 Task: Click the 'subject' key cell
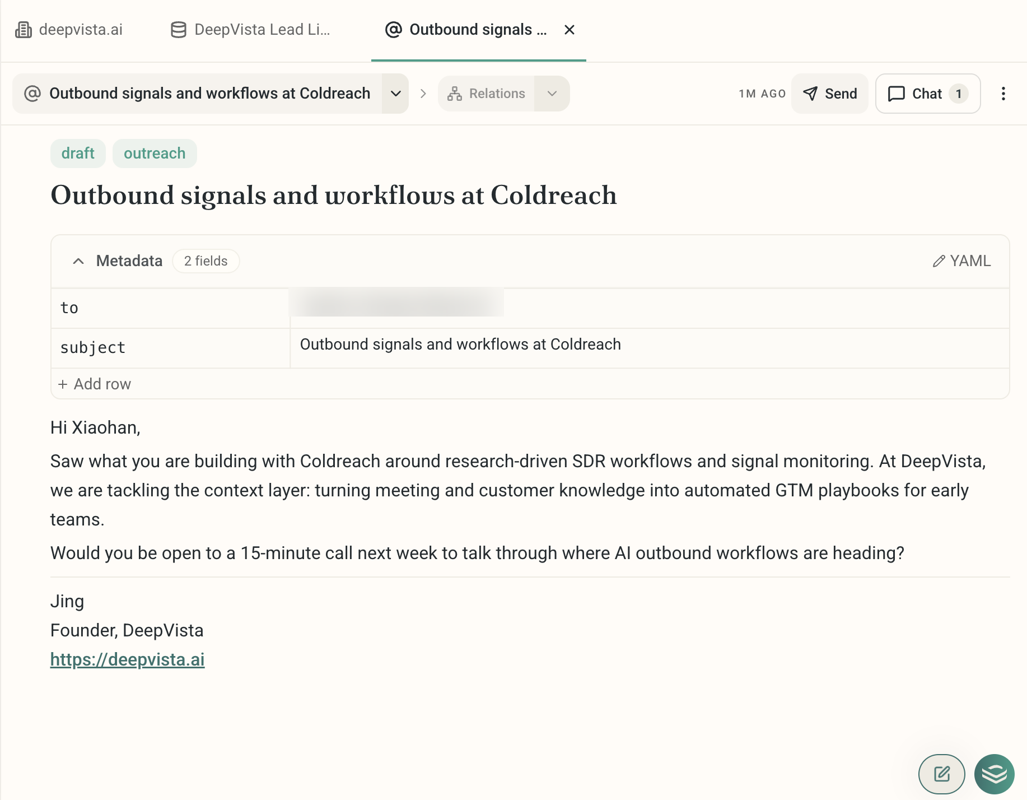170,348
